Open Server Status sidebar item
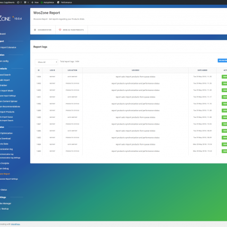The width and height of the screenshot is (227, 227). 3,190
